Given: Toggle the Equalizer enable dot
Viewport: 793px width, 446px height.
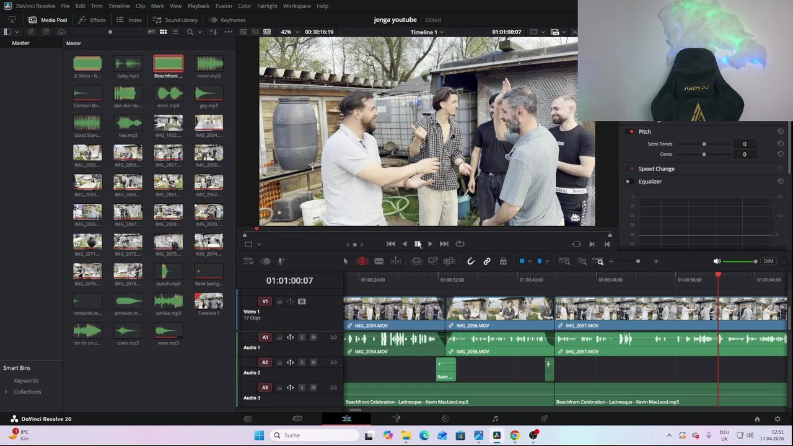Looking at the screenshot, I should tap(628, 181).
